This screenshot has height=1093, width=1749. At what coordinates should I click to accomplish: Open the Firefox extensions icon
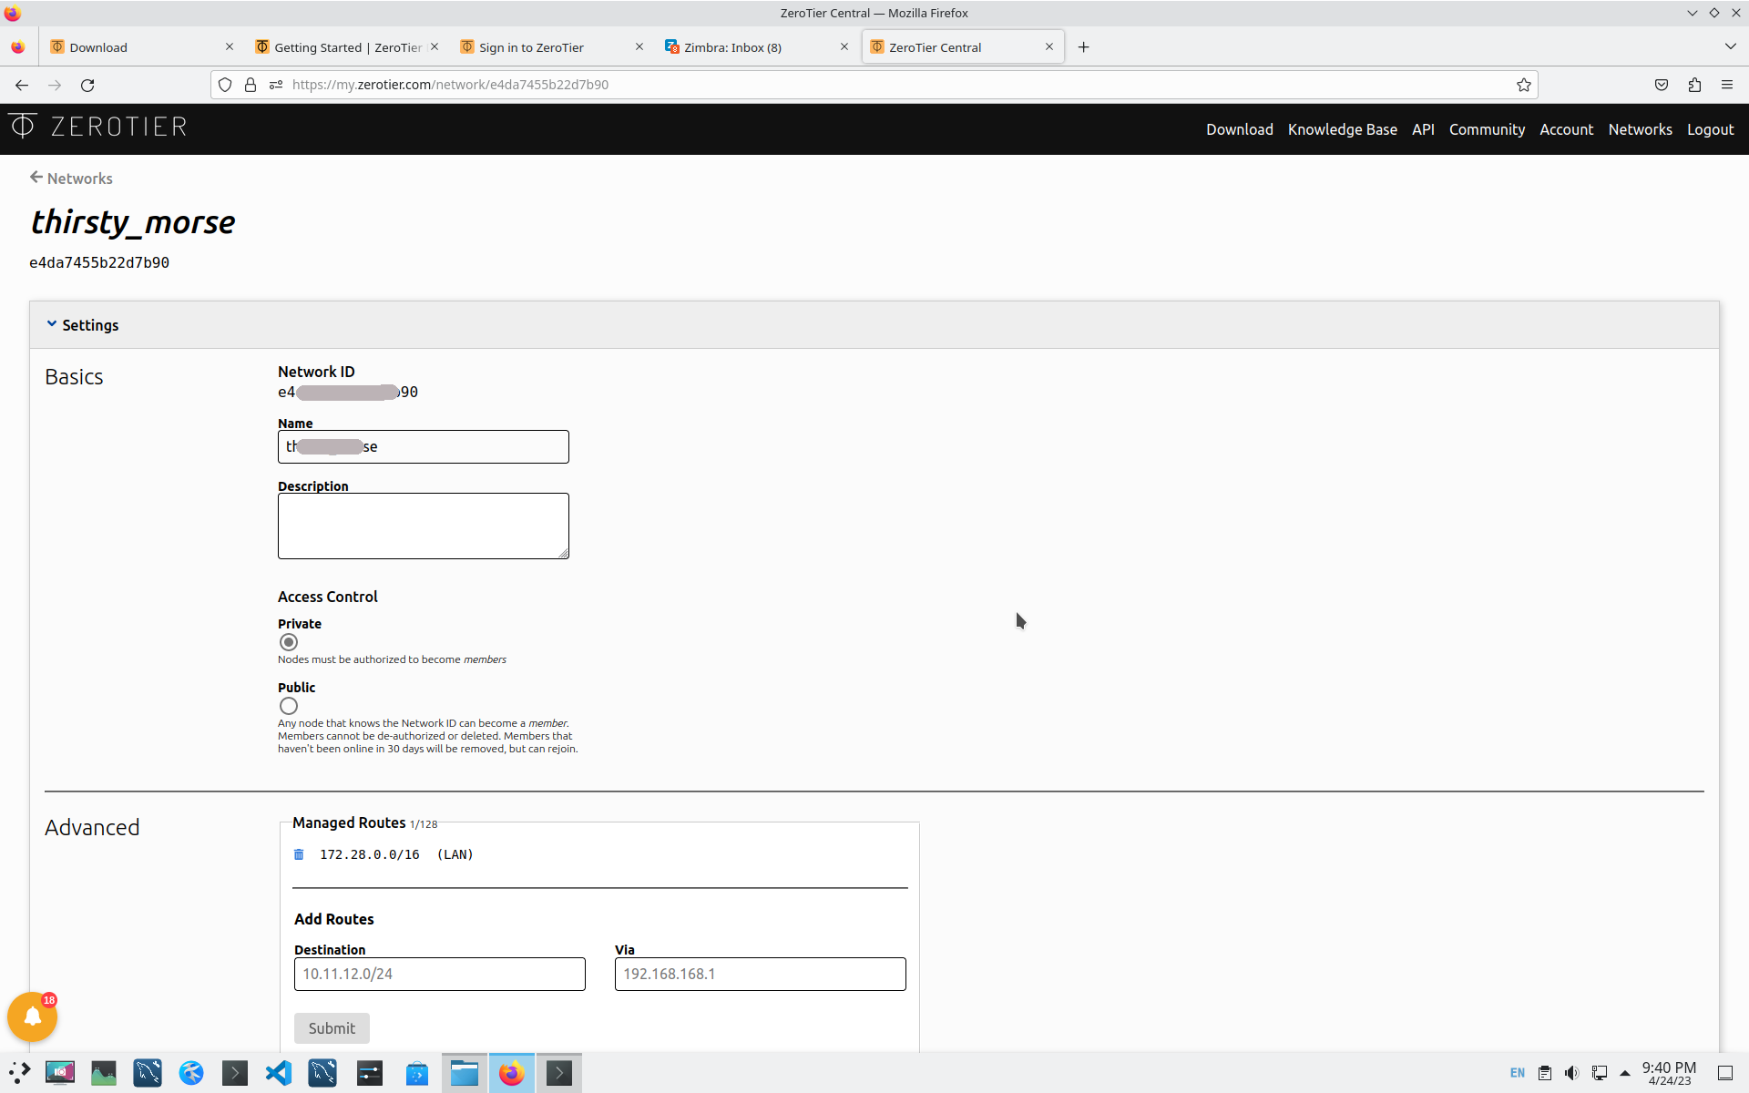click(x=1694, y=85)
